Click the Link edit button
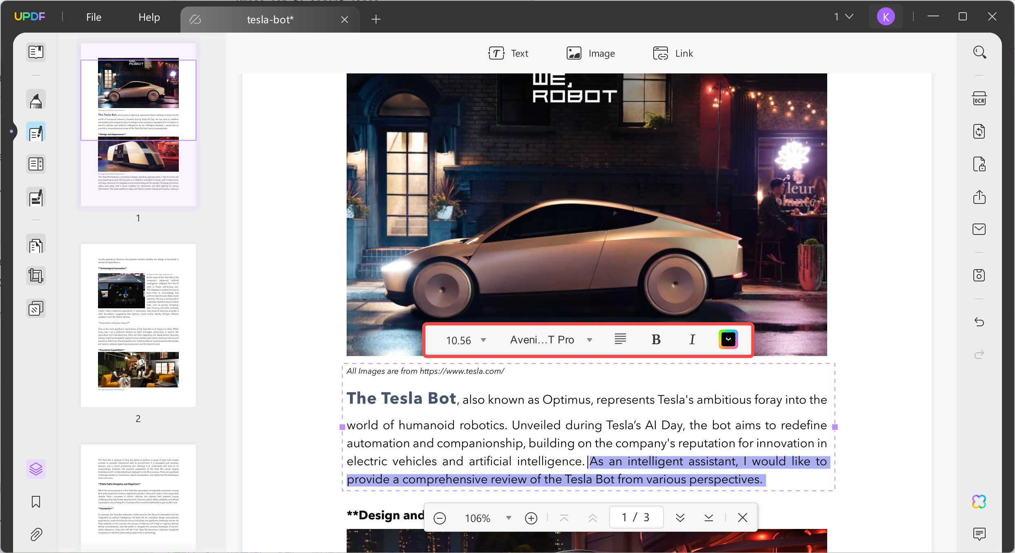This screenshot has width=1015, height=553. (673, 53)
